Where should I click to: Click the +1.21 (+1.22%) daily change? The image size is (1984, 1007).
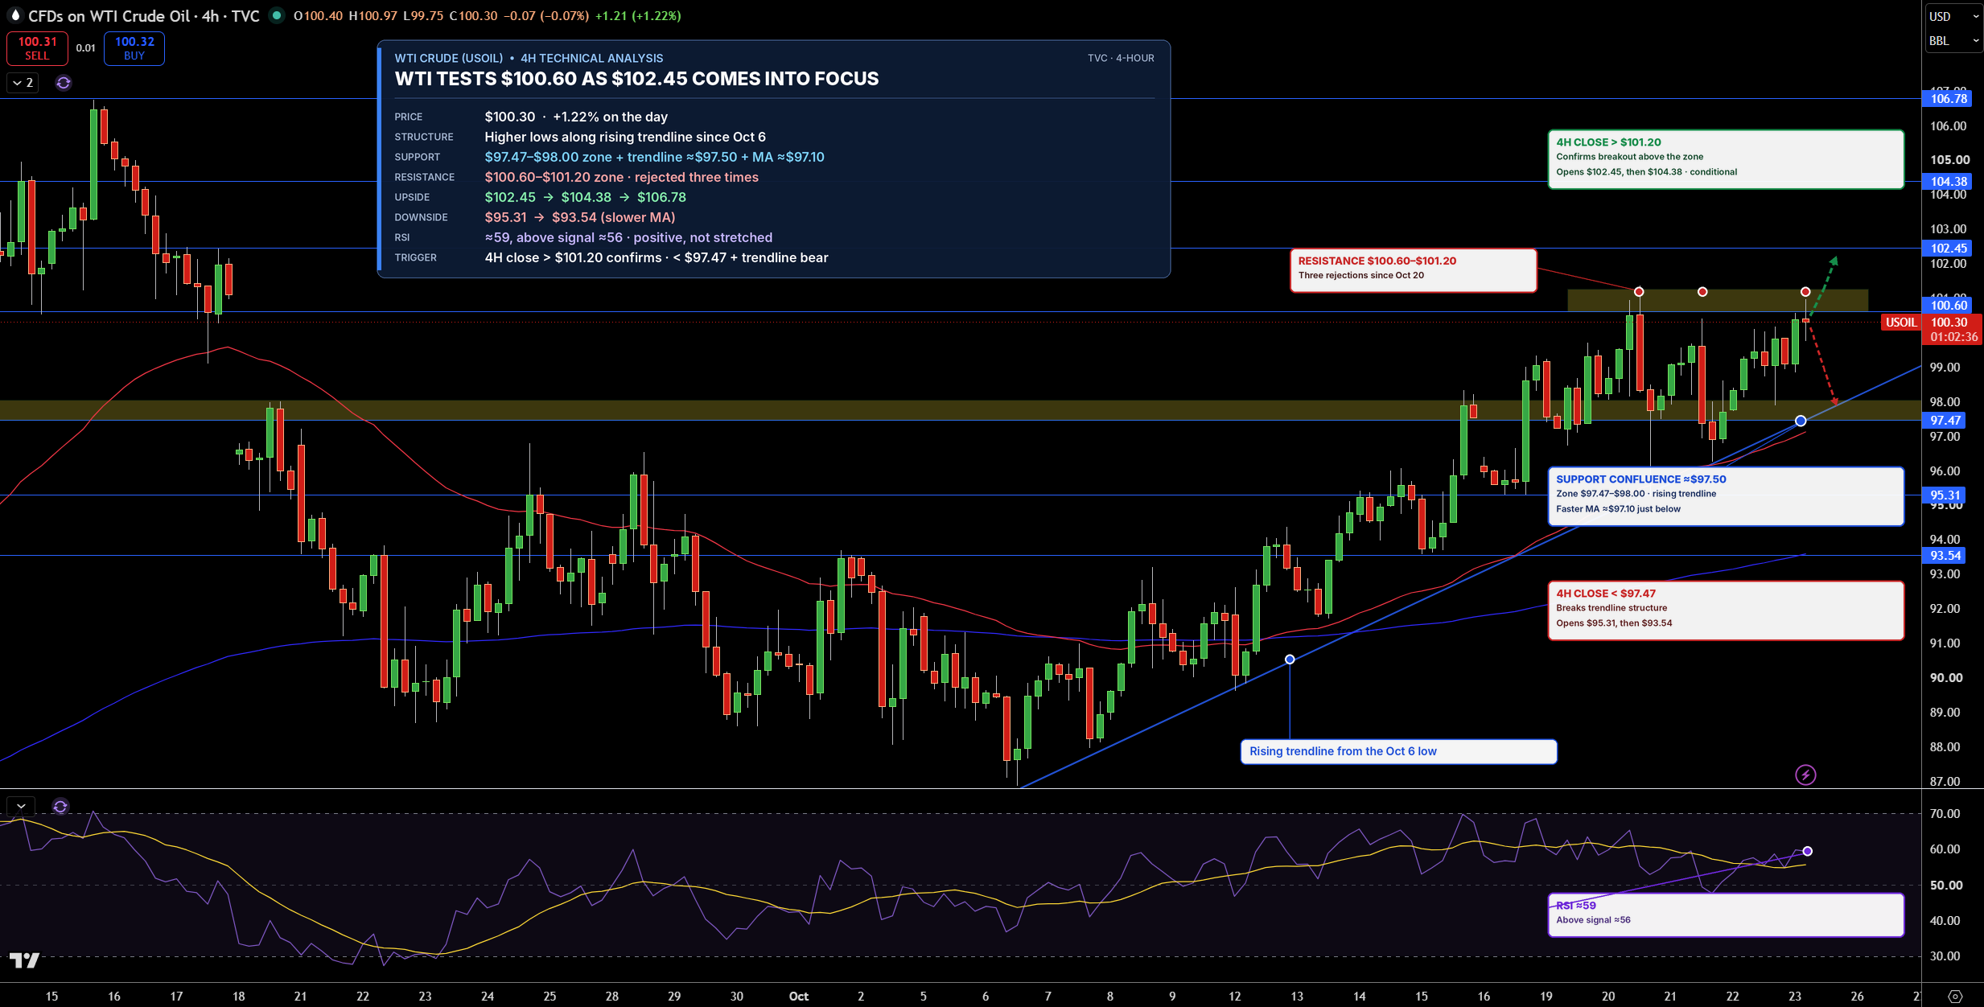638,16
